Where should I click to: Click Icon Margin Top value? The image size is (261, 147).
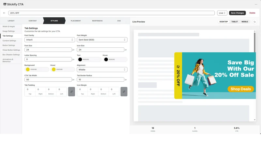point(82,90)
